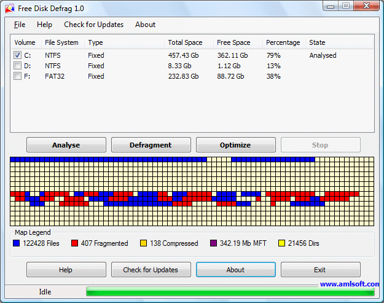Click the 342.19 Mb MFT legend text
384x303 pixels.
click(243, 243)
